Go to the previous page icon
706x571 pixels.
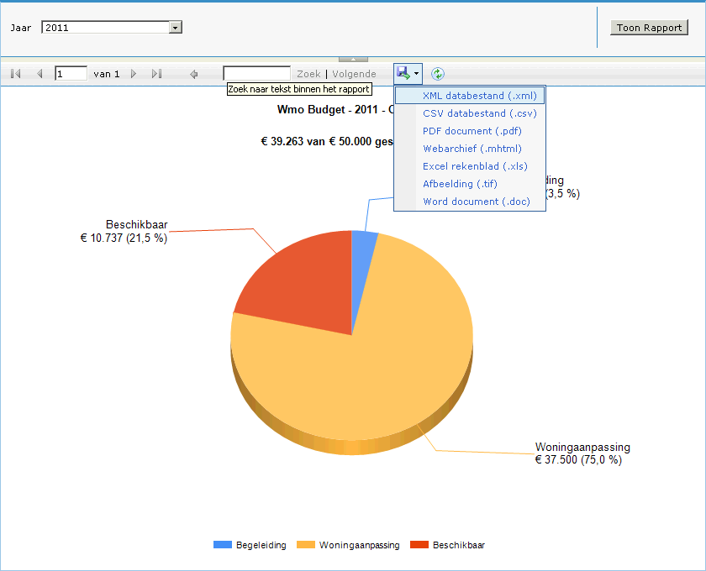pyautogui.click(x=40, y=73)
